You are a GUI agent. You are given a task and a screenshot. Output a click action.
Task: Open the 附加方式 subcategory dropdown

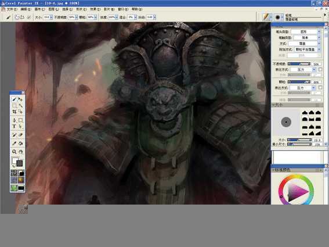coord(307,49)
